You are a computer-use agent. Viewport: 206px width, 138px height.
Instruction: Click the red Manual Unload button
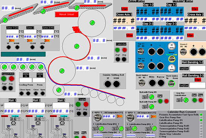coord(67,14)
